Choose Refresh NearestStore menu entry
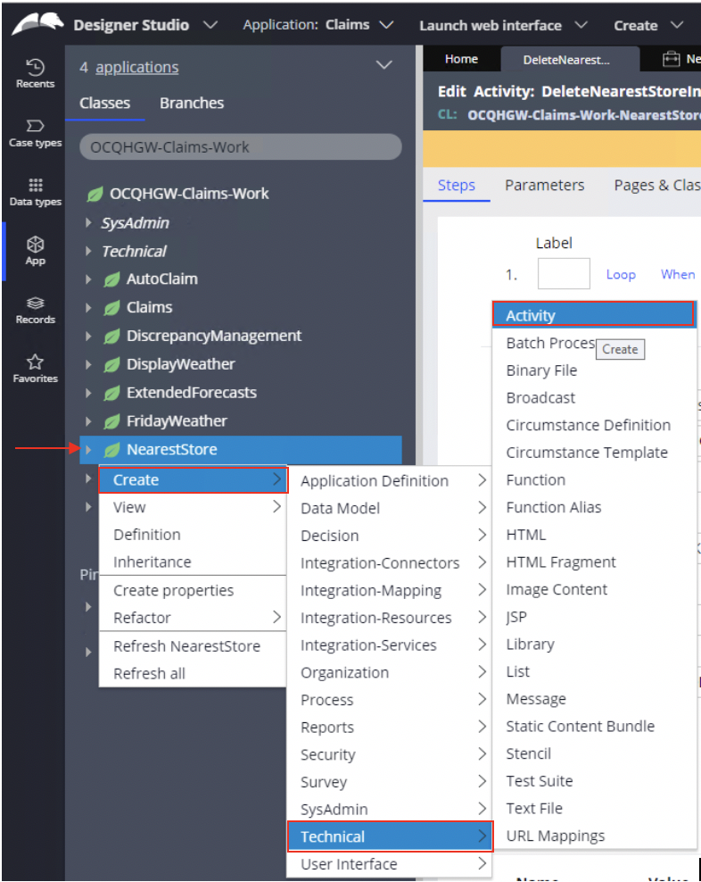701x882 pixels. pos(193,646)
